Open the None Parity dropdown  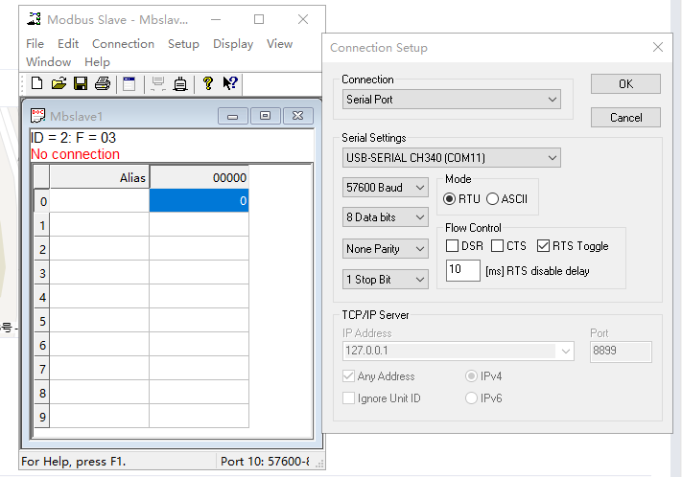pyautogui.click(x=385, y=249)
